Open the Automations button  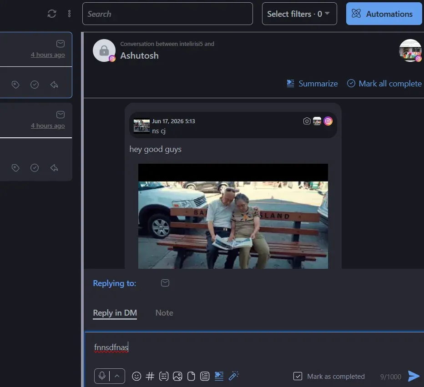coord(384,14)
